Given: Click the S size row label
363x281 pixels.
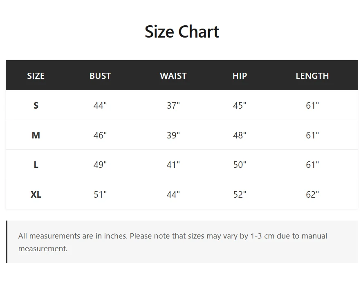Looking at the screenshot, I should click(x=36, y=105).
